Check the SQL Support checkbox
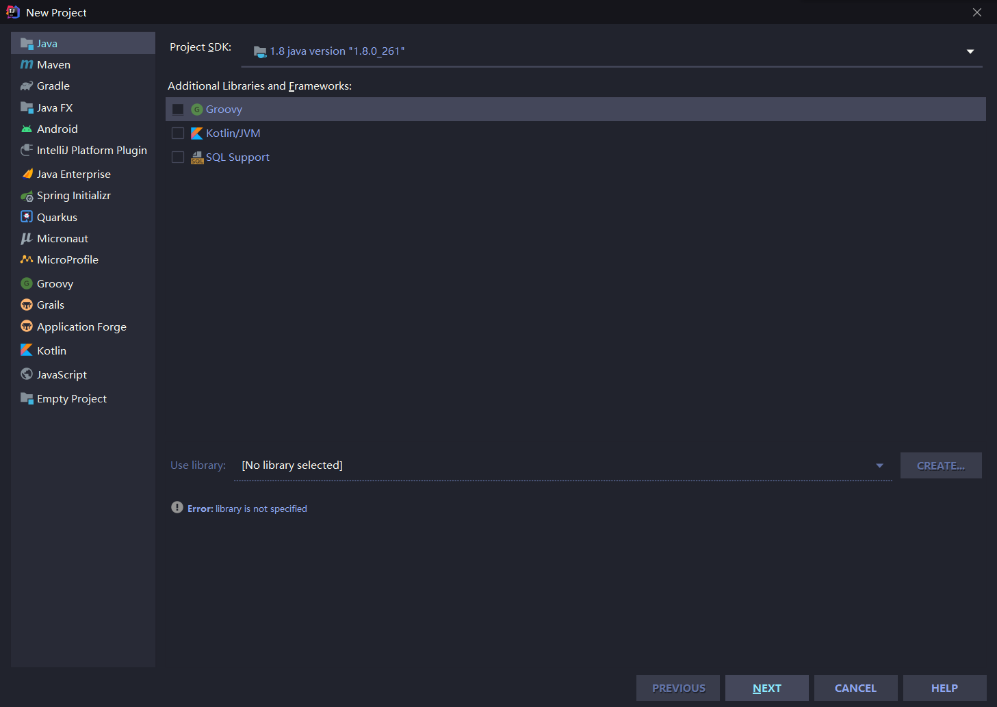The image size is (997, 707). pos(178,157)
